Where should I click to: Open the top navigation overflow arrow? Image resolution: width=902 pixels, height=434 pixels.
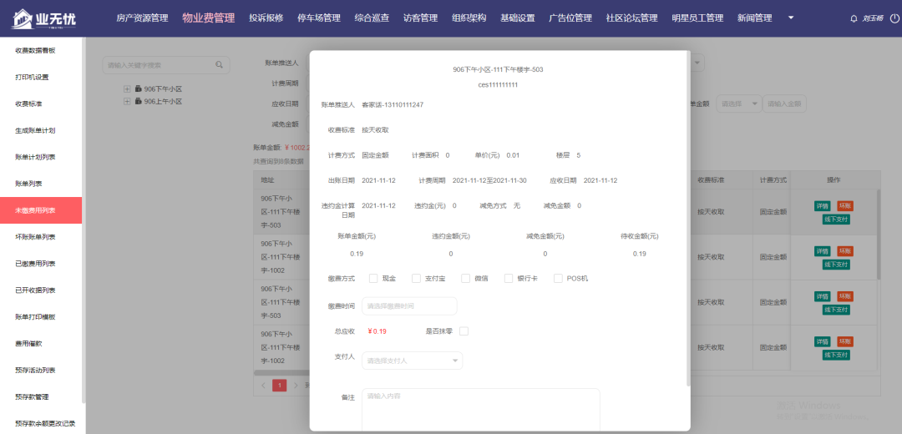tap(791, 18)
